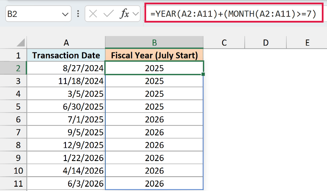Select the fiscal year cell beside 3/5/2025
This screenshot has width=327, height=191.
click(154, 94)
